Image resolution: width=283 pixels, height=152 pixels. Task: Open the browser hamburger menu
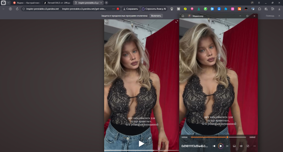point(259,3)
